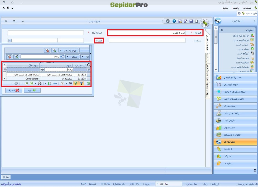
Task: Open نوع هزینه جدید in operations list
Action: pos(241,40)
